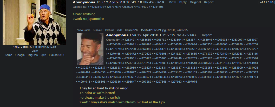The image size is (275, 107).
Task: Report the reply post No.4263466
Action: coord(207,35)
